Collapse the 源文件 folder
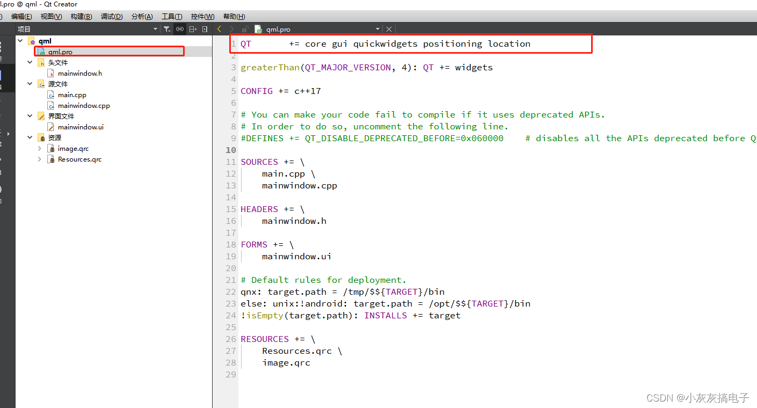 (x=30, y=84)
